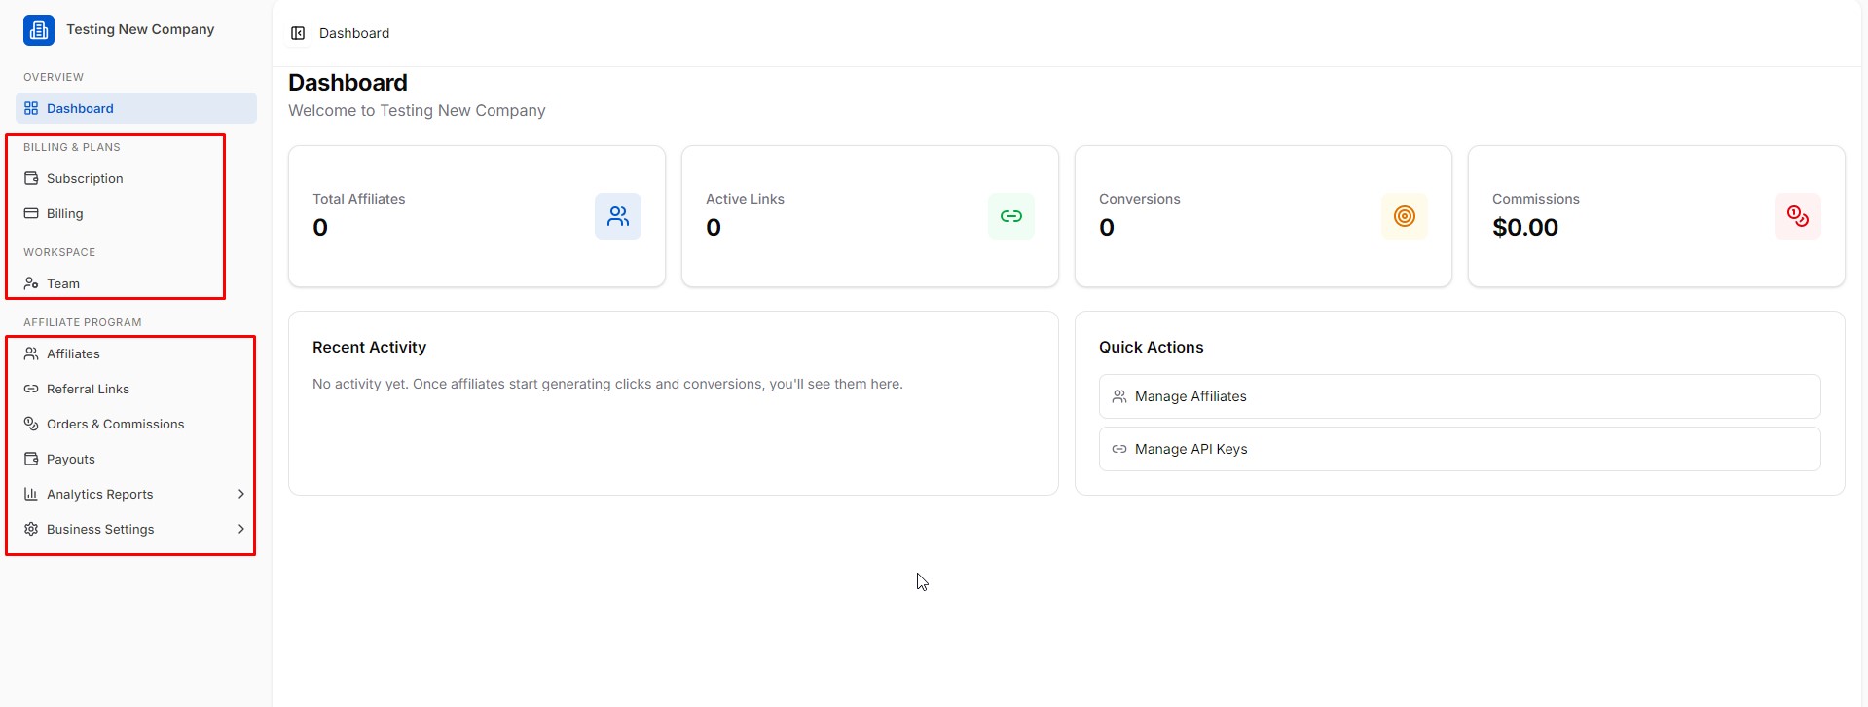Click the Analytics Reports label text
The height and width of the screenshot is (707, 1868).
(x=100, y=494)
